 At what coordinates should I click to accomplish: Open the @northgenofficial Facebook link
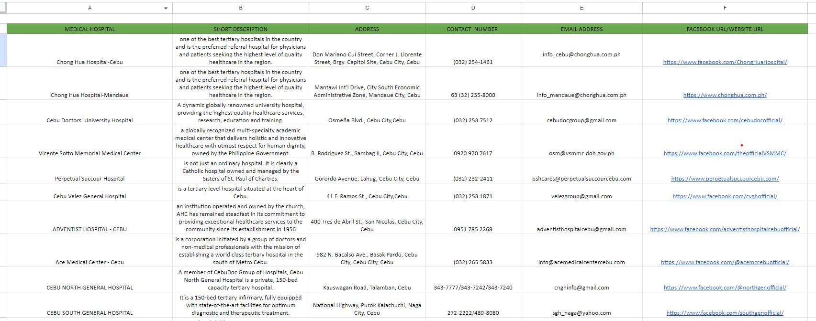725,288
